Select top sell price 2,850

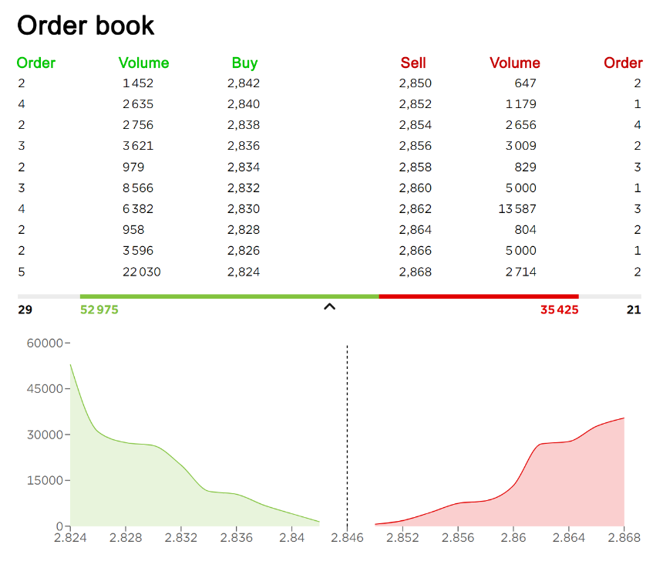pyautogui.click(x=416, y=83)
